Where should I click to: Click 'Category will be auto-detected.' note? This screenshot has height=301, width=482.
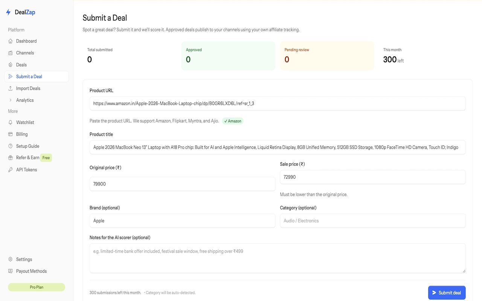170,293
